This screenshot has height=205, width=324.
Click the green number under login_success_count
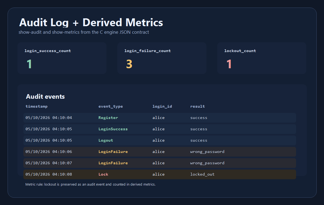click(29, 64)
